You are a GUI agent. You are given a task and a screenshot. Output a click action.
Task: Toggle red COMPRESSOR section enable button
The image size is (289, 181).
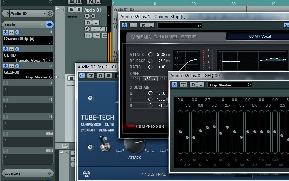131,126
